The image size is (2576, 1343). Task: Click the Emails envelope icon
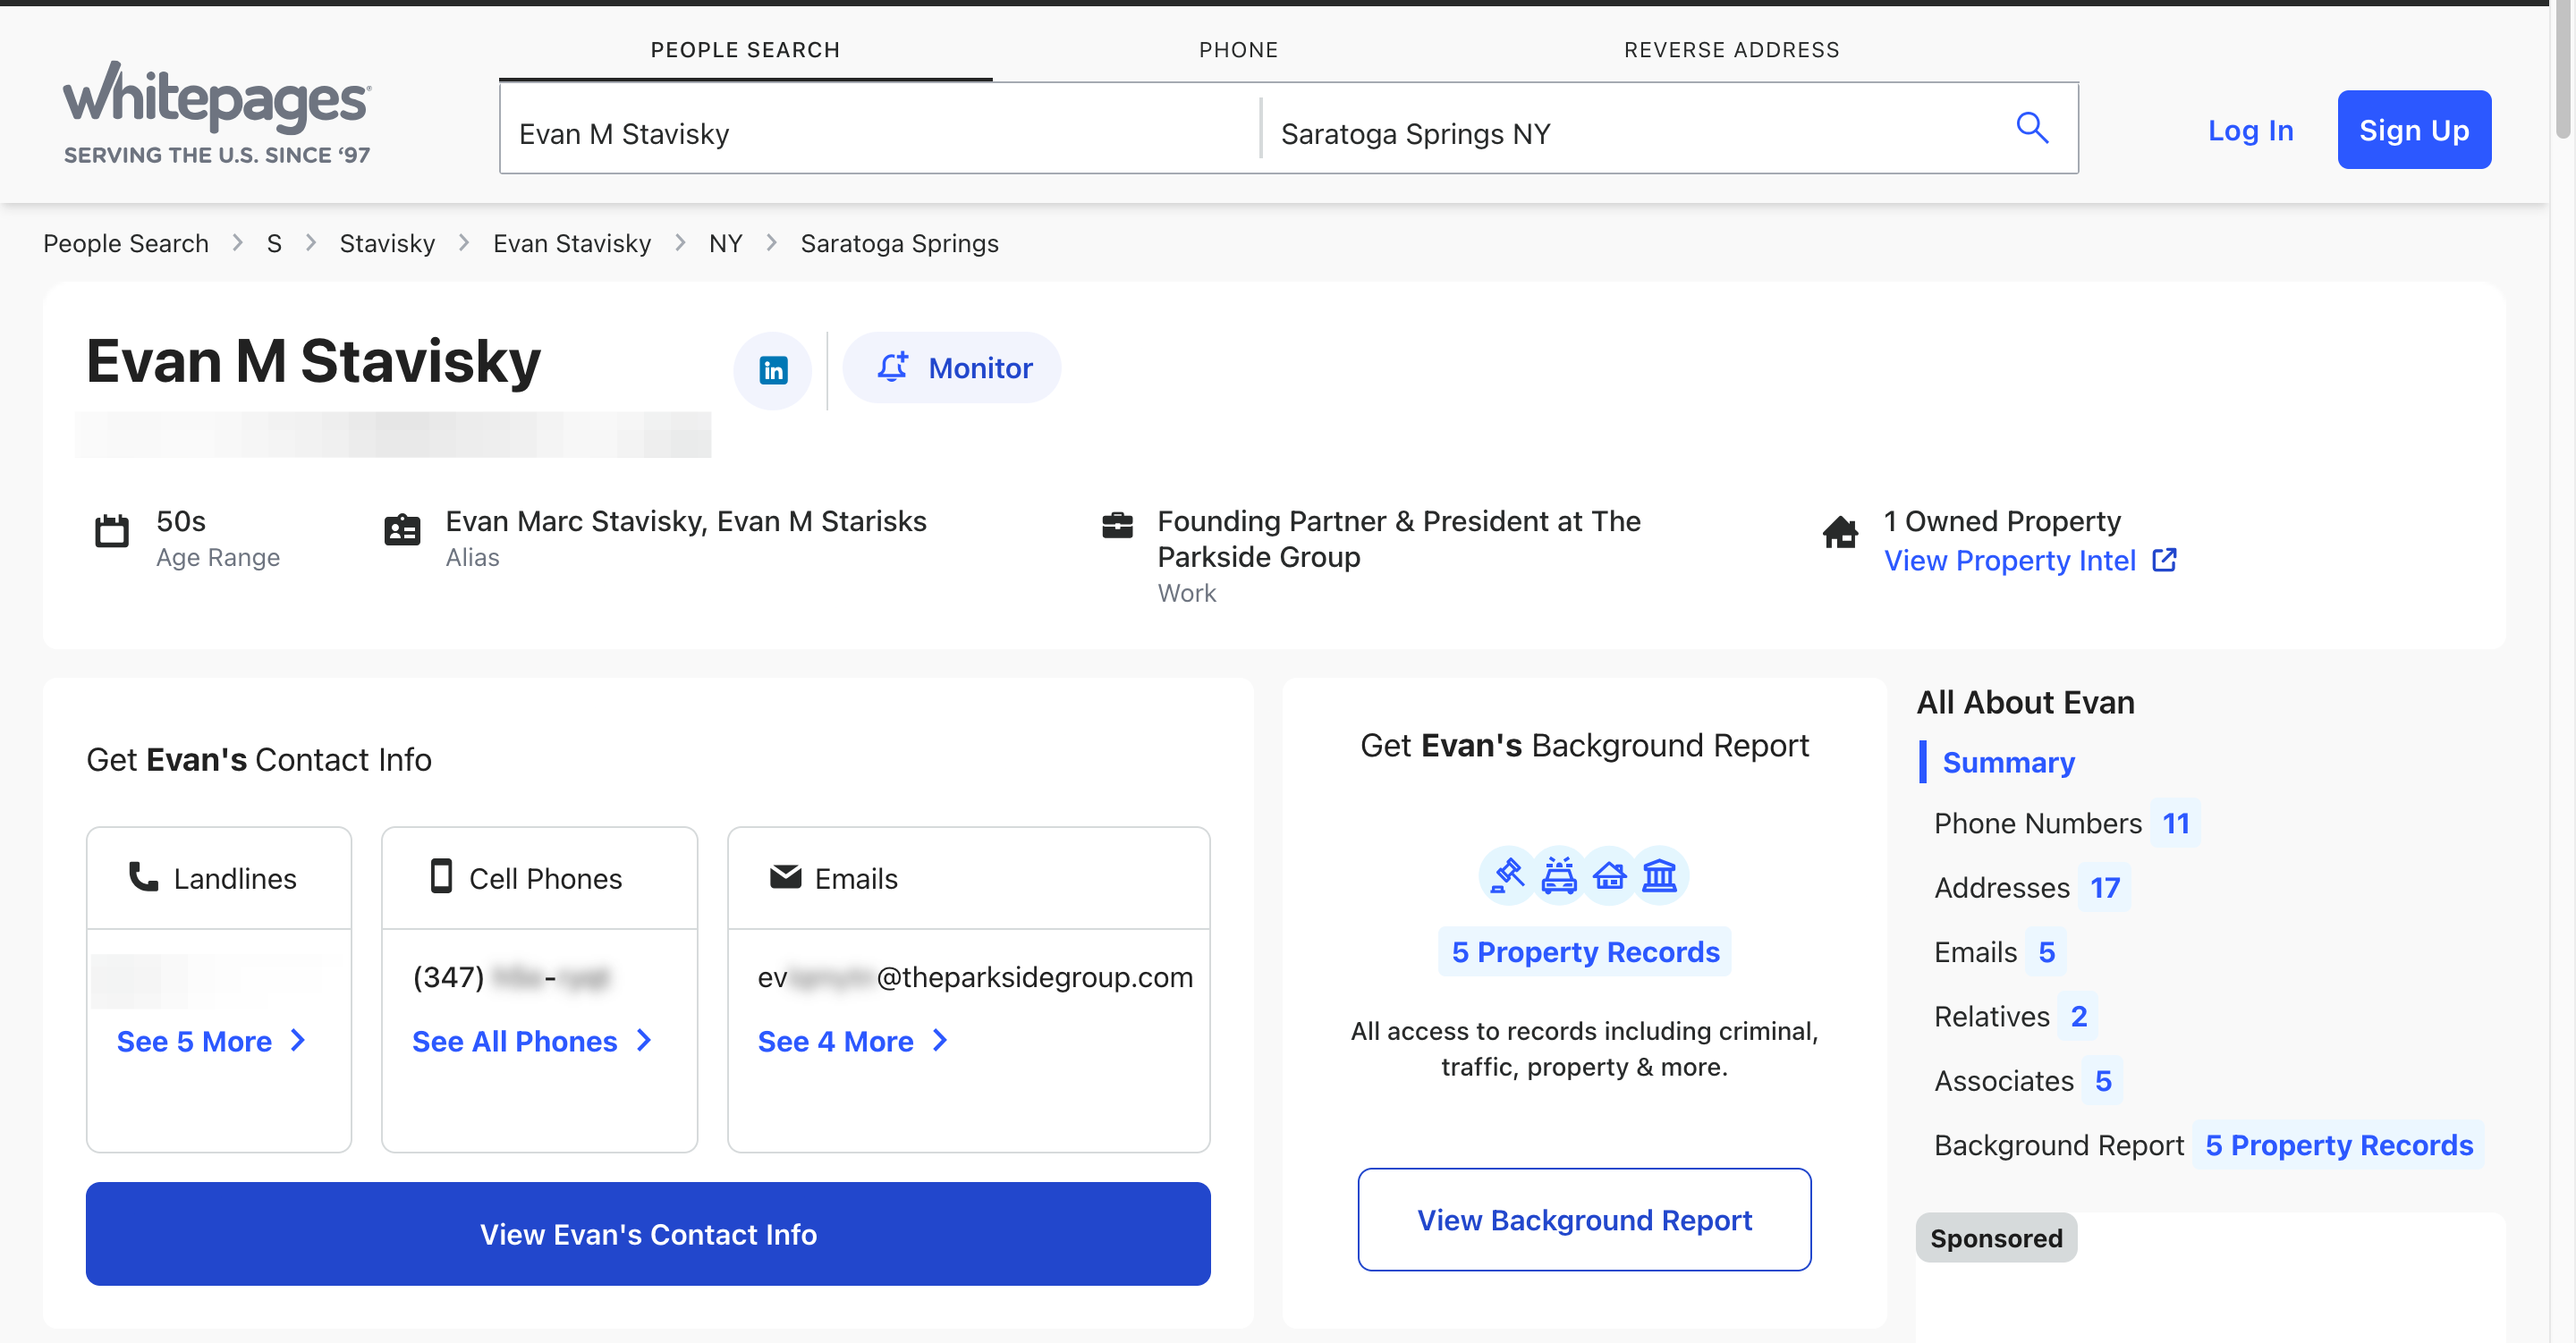(786, 877)
